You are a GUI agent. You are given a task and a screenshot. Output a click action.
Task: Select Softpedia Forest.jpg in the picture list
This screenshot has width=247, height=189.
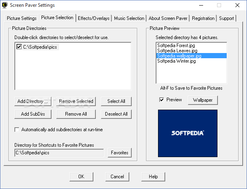coord(191,45)
